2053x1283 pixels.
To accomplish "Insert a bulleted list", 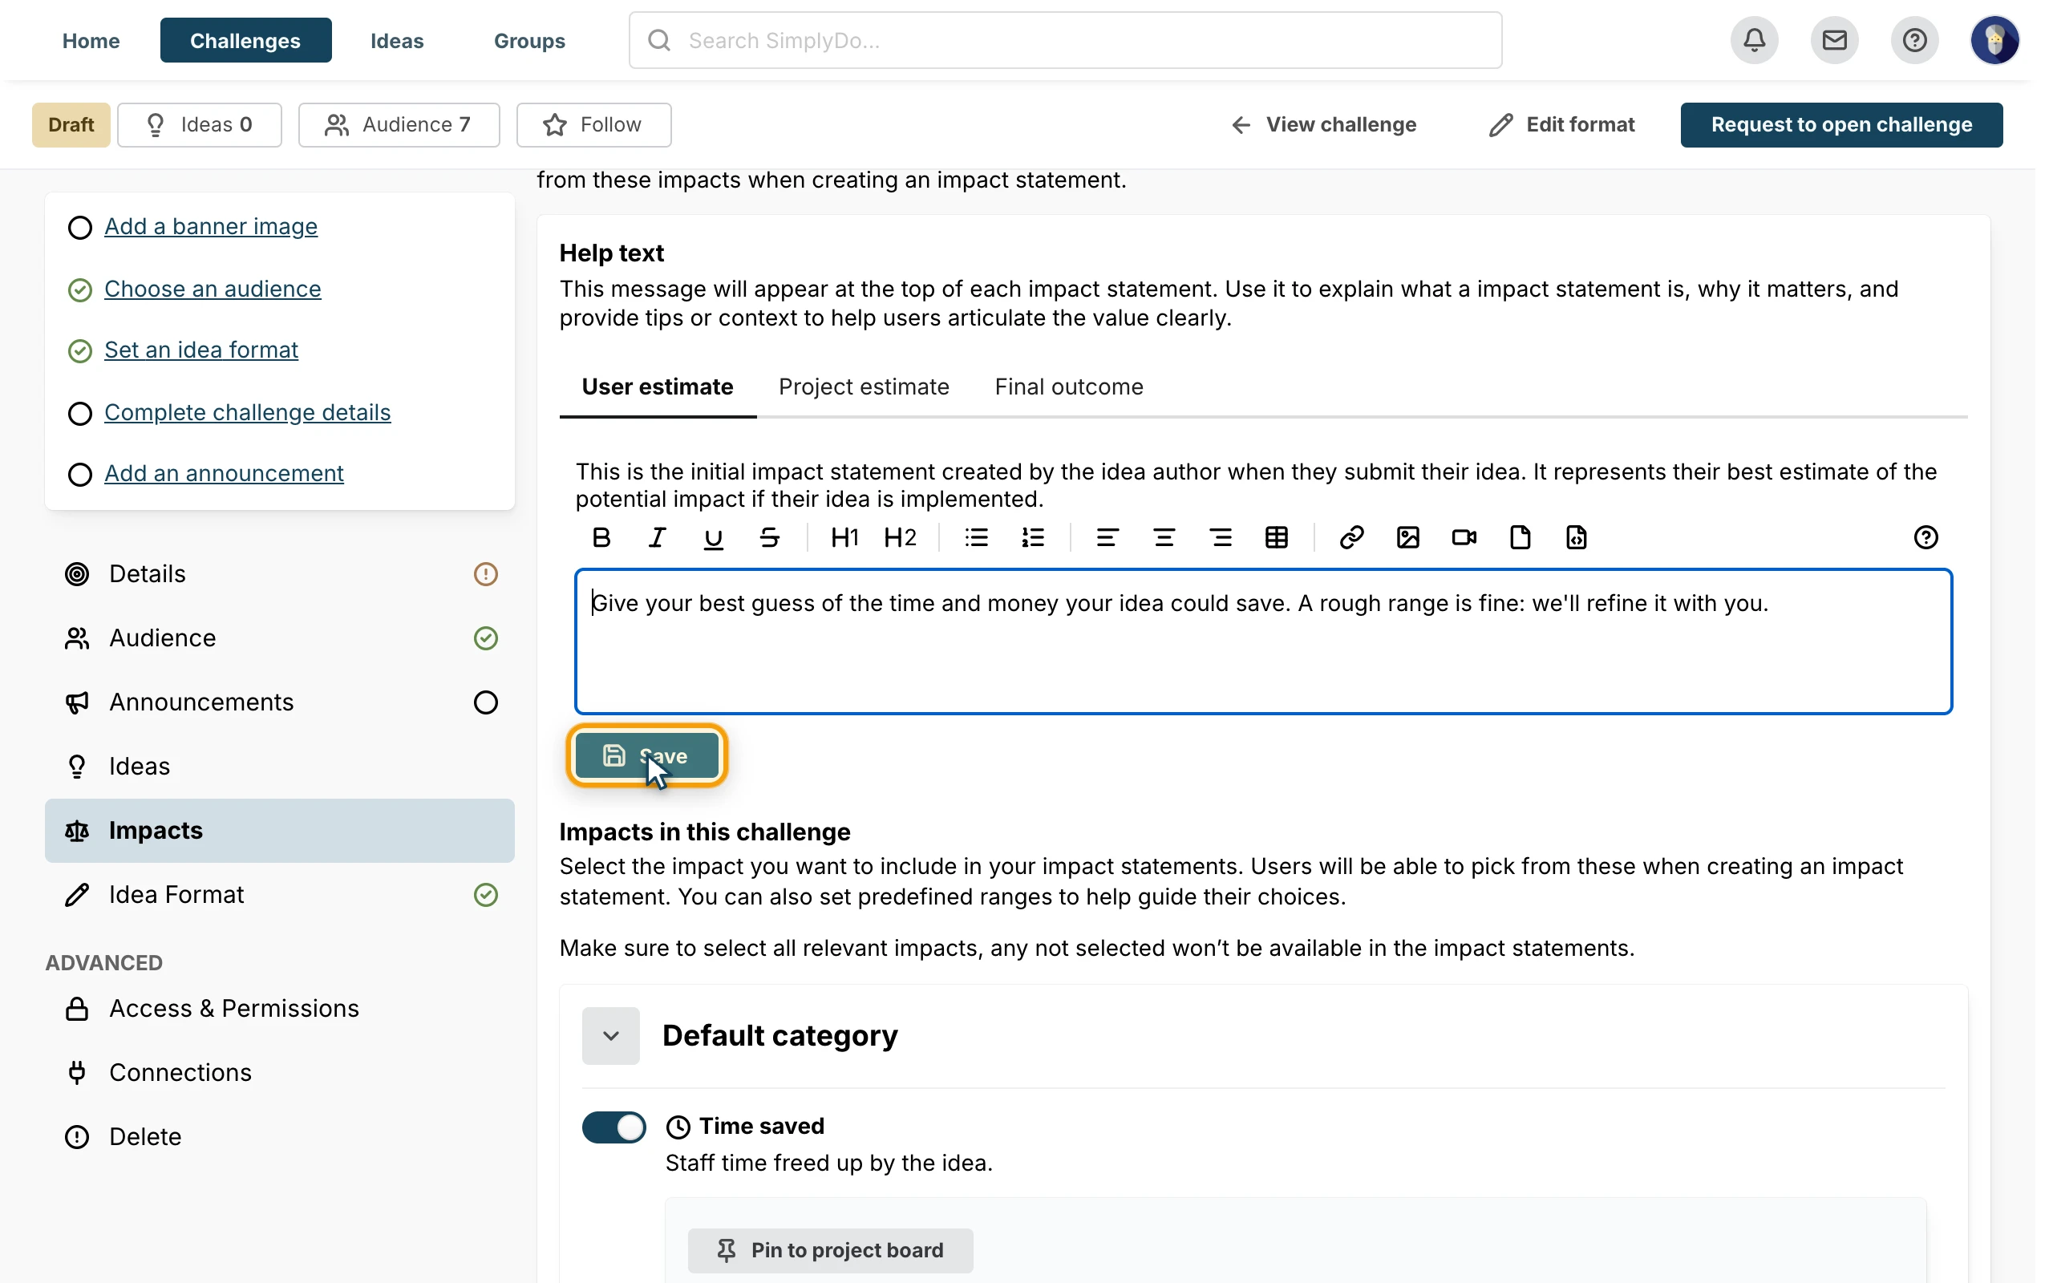I will (977, 537).
